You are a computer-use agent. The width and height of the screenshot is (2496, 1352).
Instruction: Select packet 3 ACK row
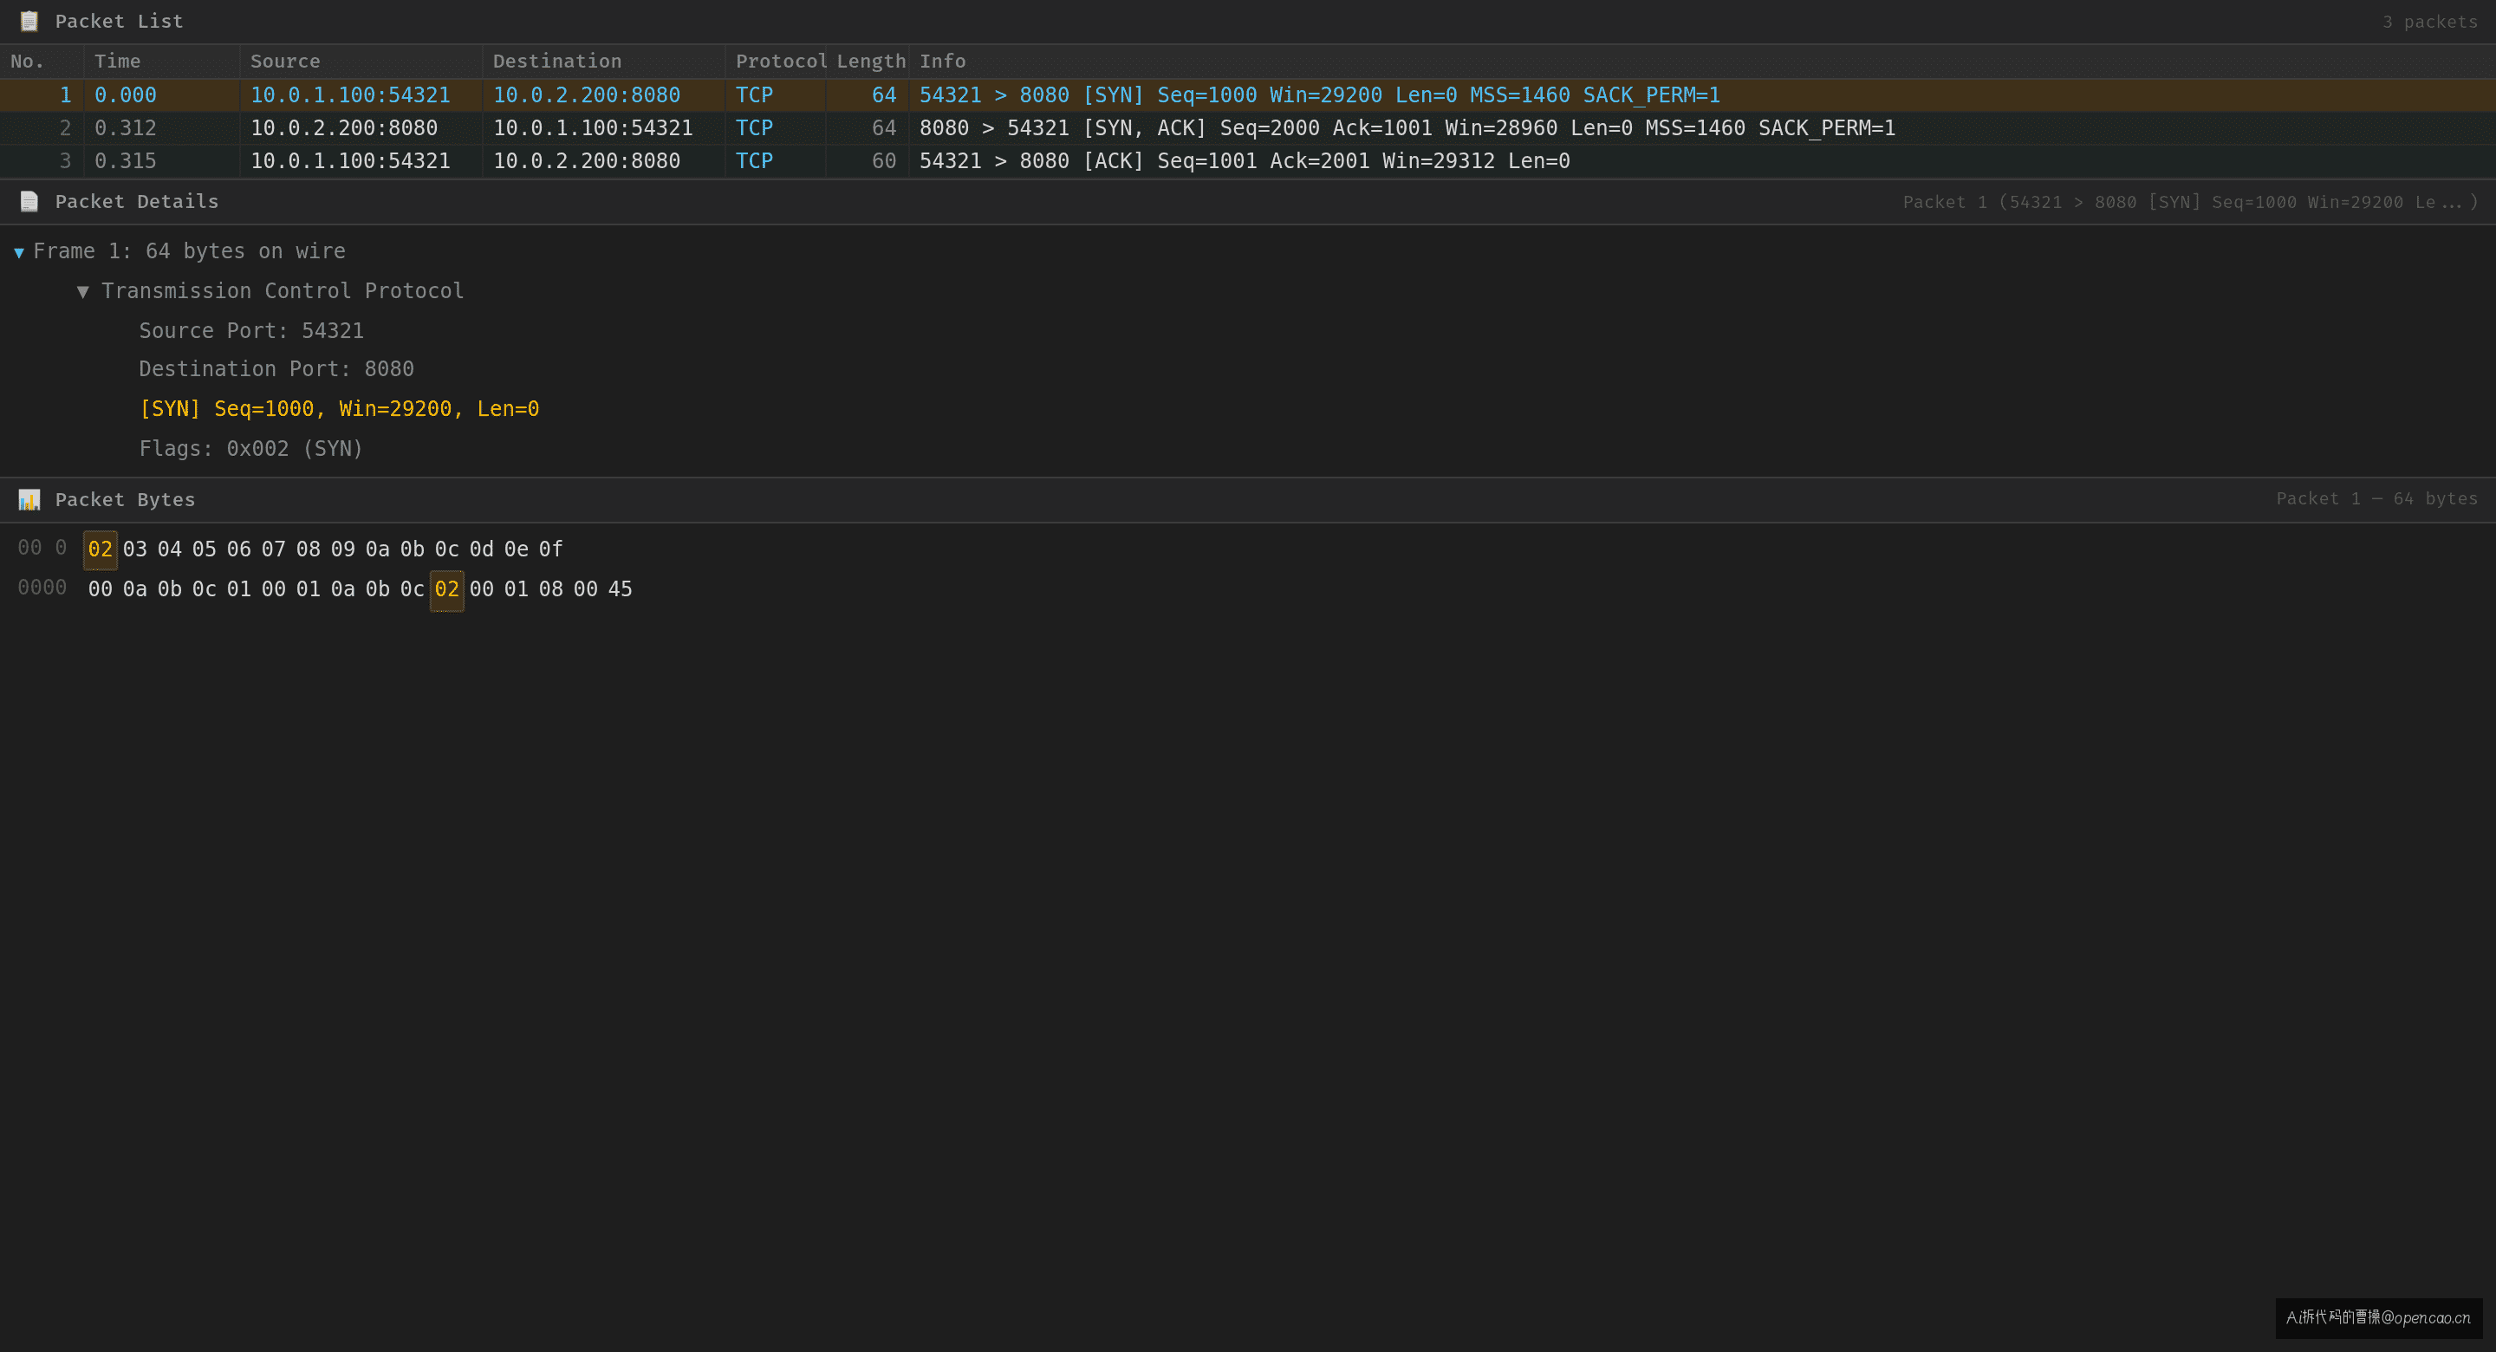(x=1248, y=161)
